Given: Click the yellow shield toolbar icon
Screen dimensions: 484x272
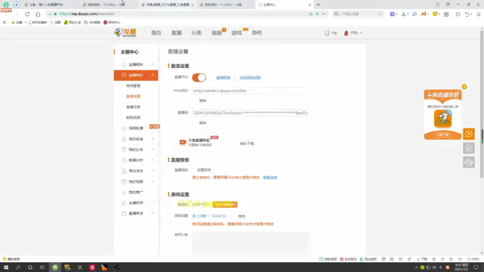Looking at the screenshot, I should [x=435, y=14].
